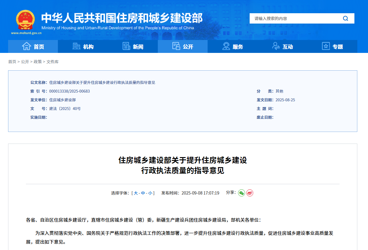Screen dimensions: 368x250
Task: Click the people icon for 互动
Action: click(276, 46)
